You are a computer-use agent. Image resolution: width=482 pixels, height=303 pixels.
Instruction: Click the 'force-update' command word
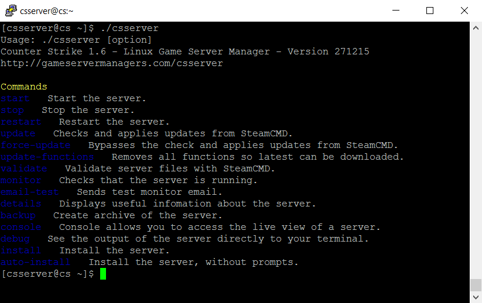click(35, 145)
